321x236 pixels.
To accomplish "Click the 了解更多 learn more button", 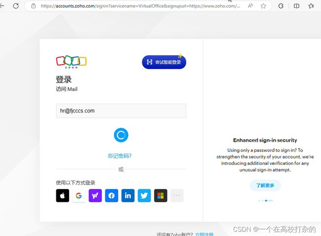I will point(265,186).
